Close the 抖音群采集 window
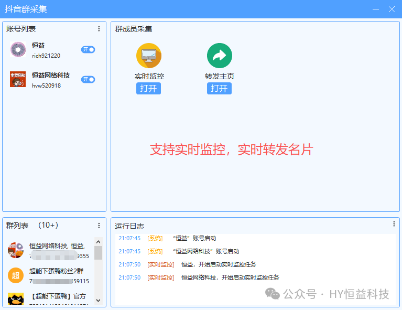 (x=392, y=9)
